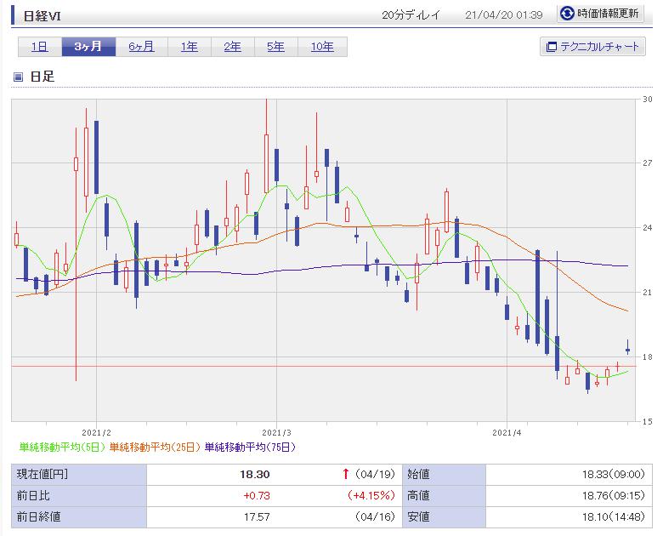
Task: Open the 6ヶ月 chart tab
Action: point(141,47)
